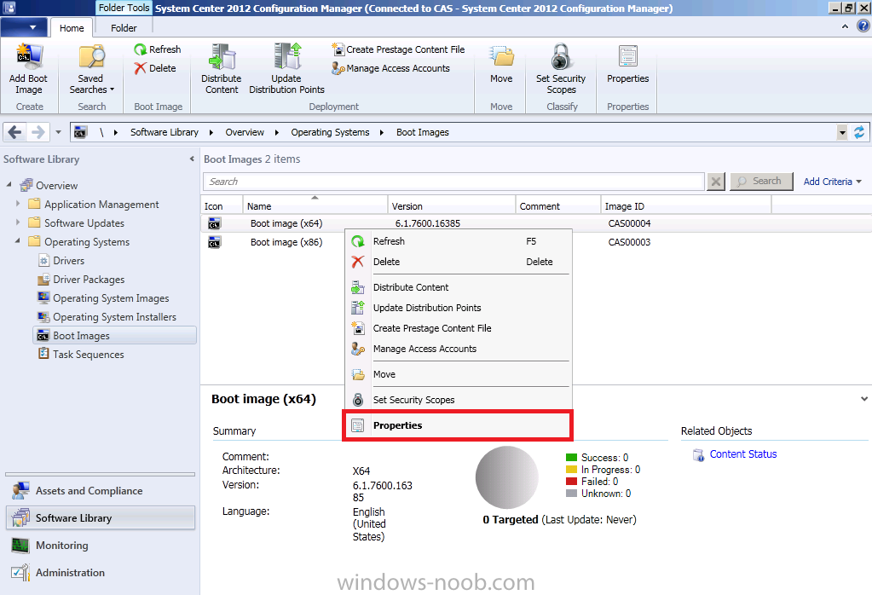This screenshot has height=595, width=872.
Task: Click the Search button
Action: (761, 182)
